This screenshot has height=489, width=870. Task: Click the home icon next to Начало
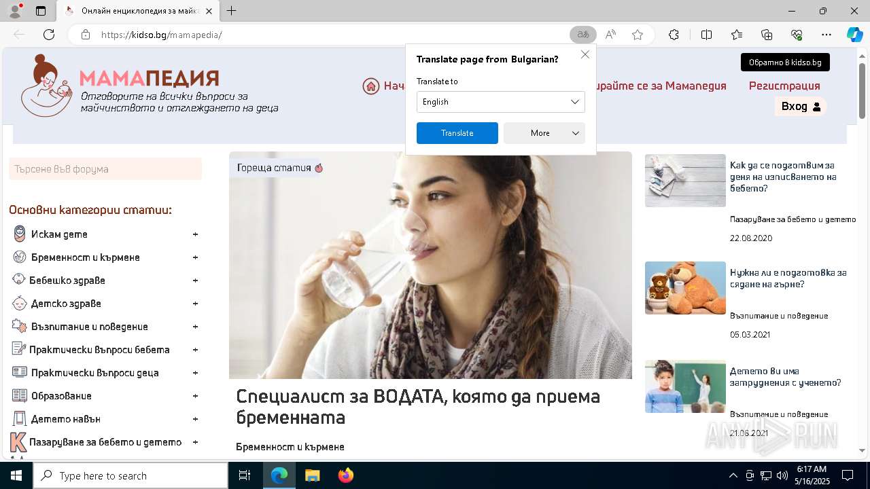(x=370, y=86)
